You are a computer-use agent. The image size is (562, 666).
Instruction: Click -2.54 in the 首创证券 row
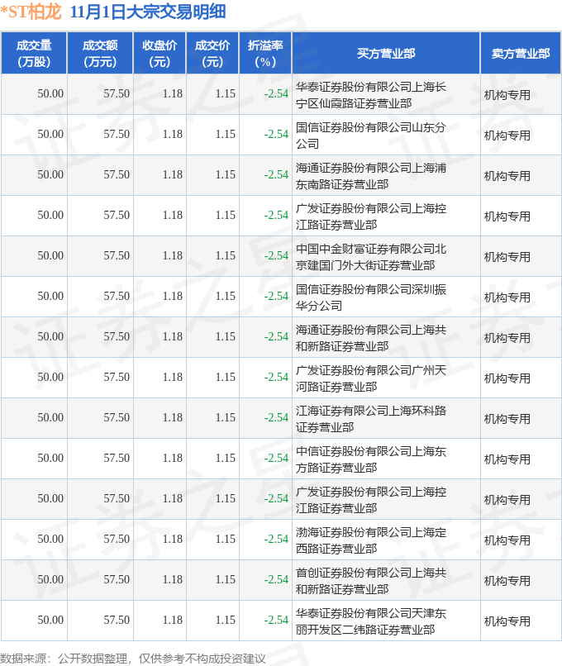[276, 579]
